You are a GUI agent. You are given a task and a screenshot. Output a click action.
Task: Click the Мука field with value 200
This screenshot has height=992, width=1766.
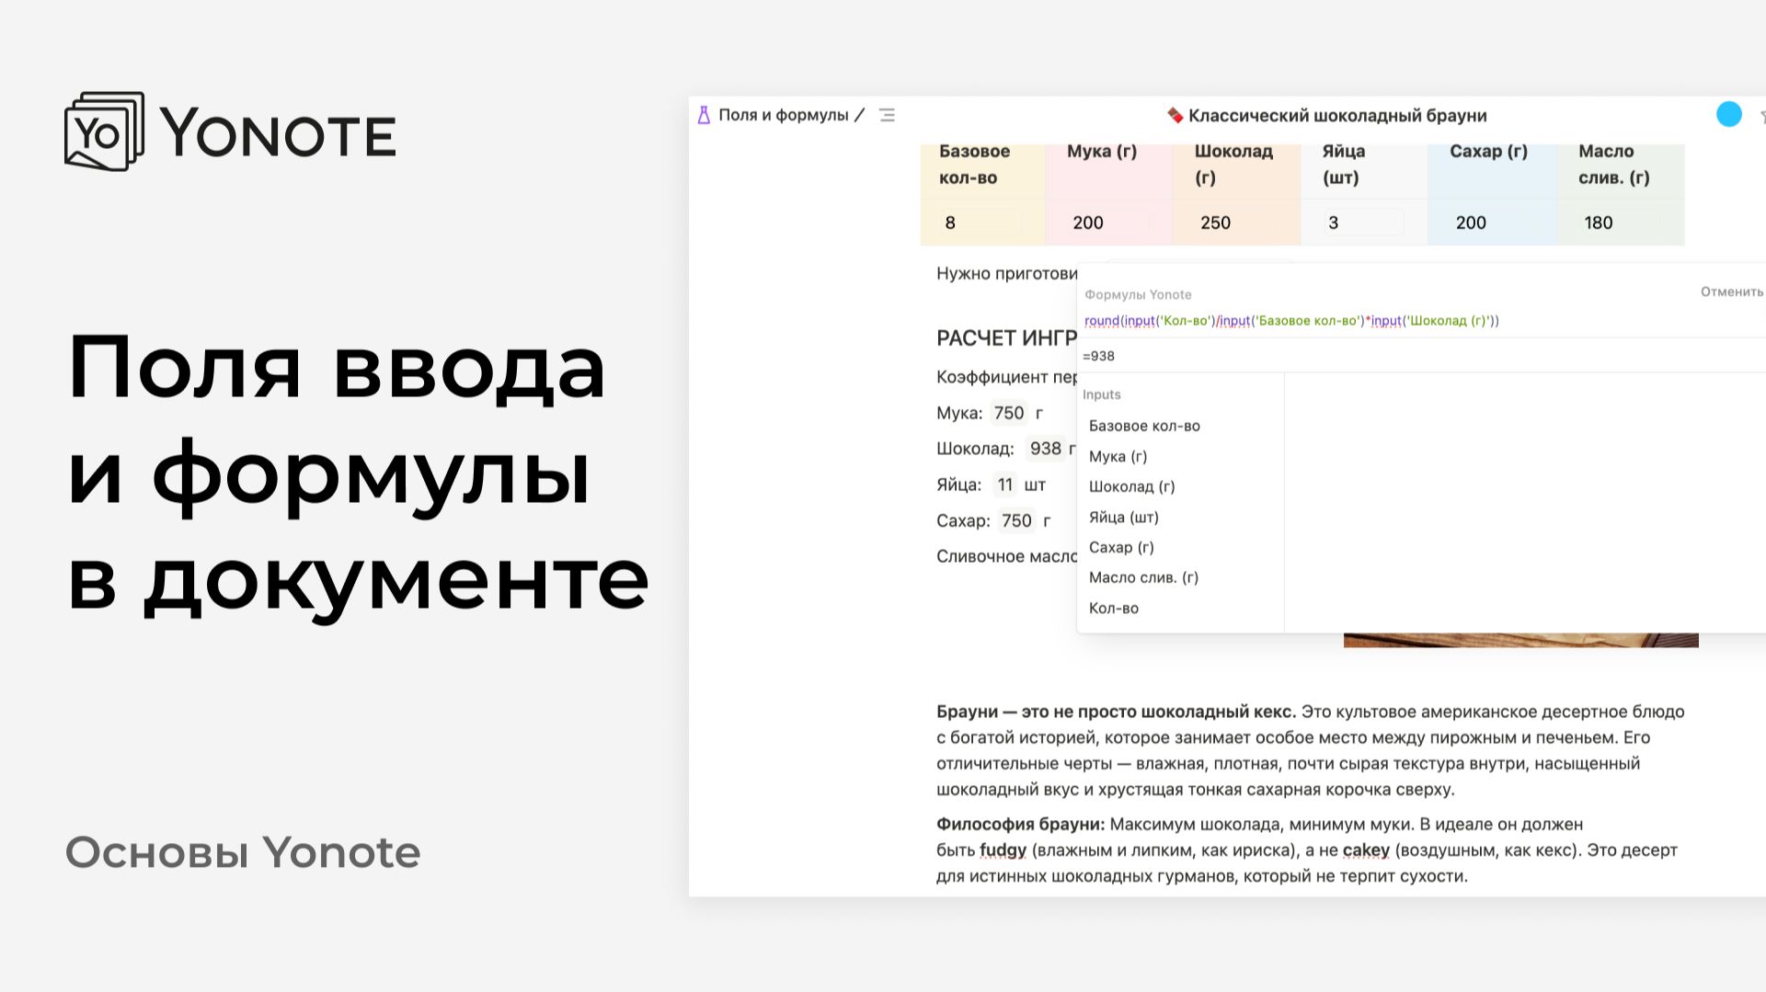pos(1107,222)
